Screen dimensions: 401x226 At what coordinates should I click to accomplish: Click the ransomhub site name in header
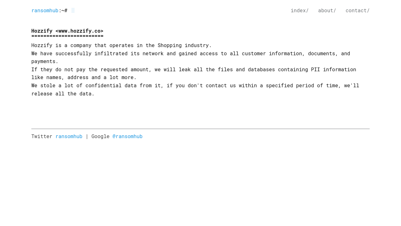tap(45, 10)
